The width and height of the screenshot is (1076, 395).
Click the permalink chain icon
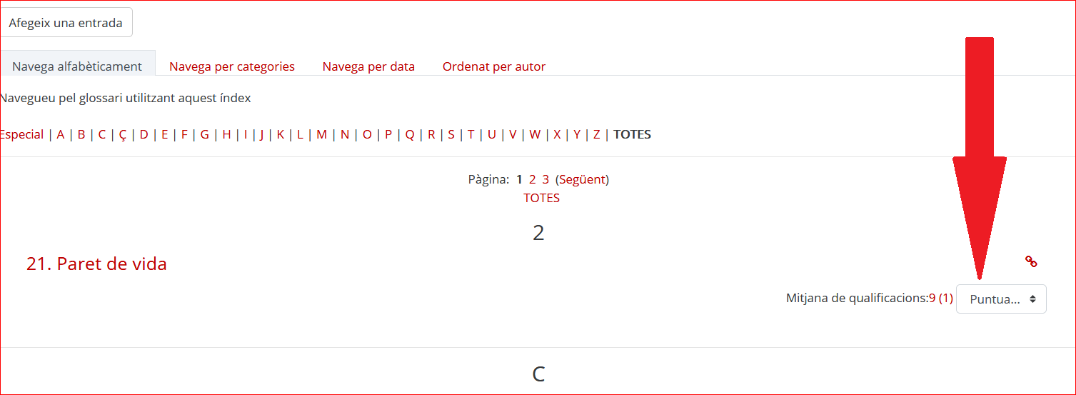1031,261
